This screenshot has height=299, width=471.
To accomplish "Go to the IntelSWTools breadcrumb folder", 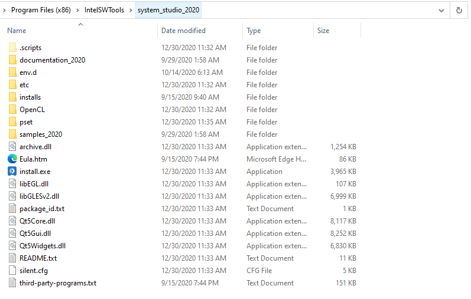I will [x=104, y=10].
